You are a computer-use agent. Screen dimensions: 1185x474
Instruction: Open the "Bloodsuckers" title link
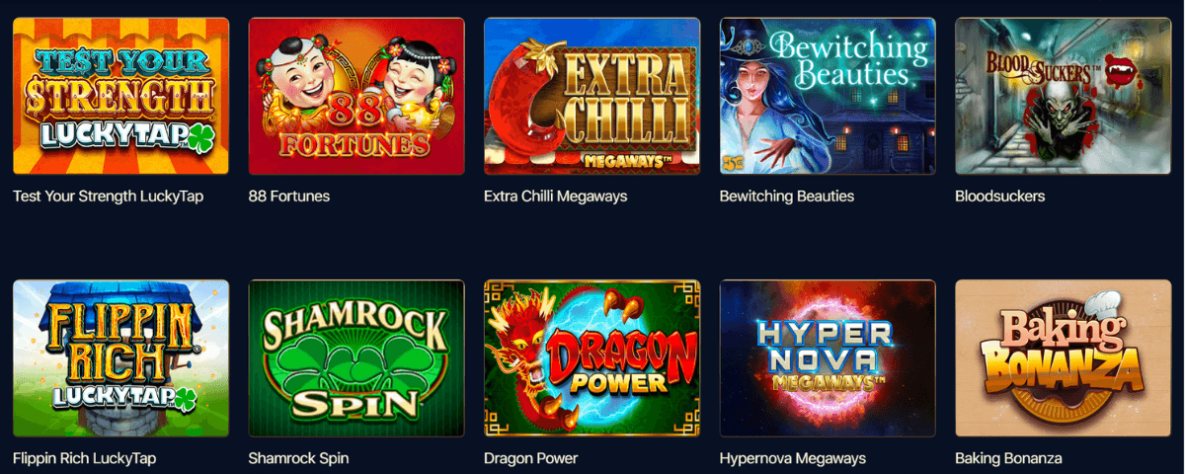(x=1000, y=196)
